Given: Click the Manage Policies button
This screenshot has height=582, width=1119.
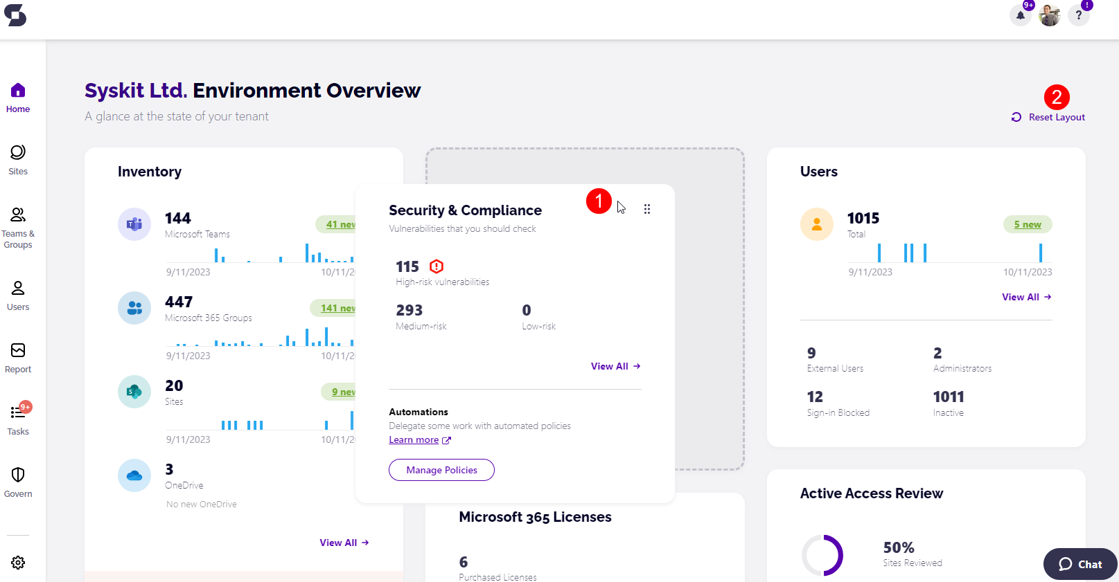Looking at the screenshot, I should (441, 470).
